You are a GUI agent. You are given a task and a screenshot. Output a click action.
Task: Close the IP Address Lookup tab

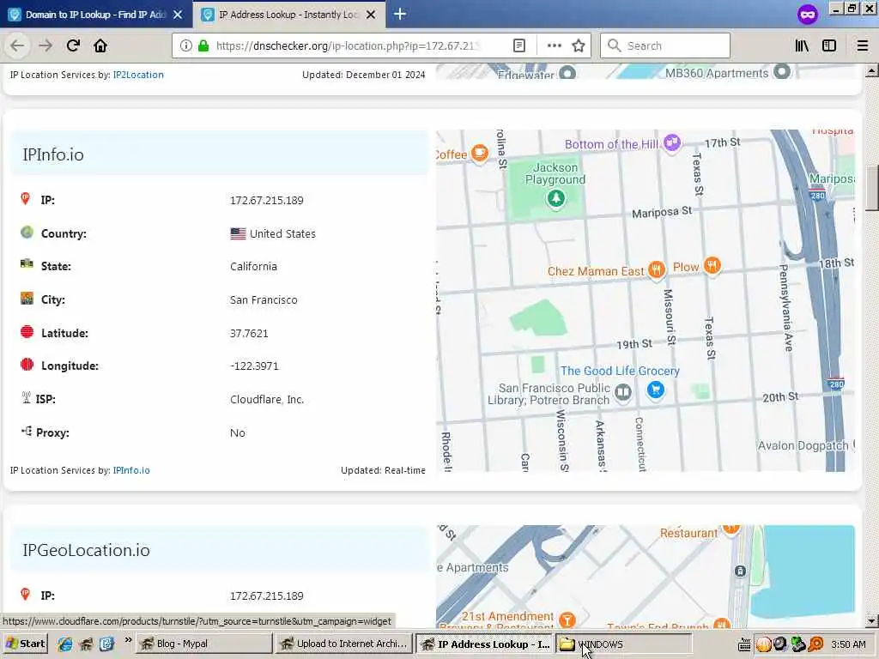[371, 15]
